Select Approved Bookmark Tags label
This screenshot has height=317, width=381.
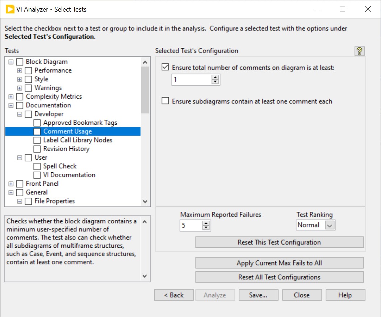pos(80,123)
